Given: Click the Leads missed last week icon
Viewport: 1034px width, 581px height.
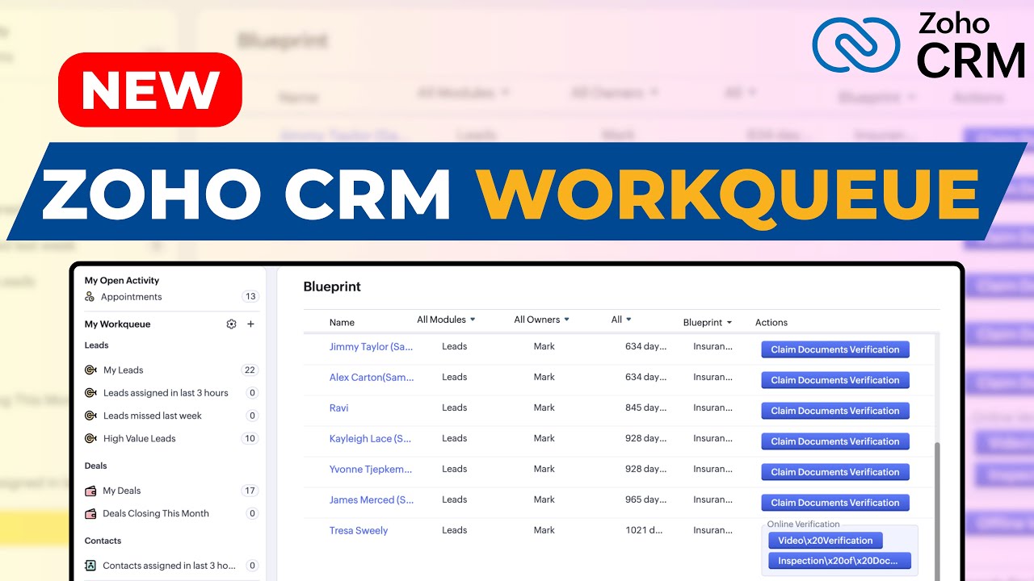Looking at the screenshot, I should point(90,416).
